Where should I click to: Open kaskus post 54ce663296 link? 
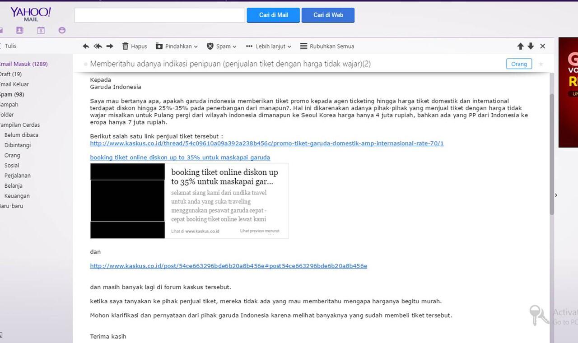(228, 266)
